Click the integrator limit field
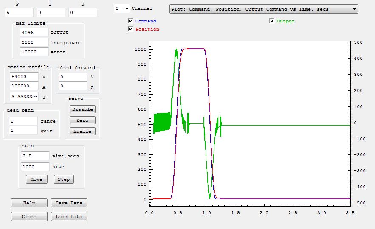This screenshot has width=375, height=229. tap(34, 42)
